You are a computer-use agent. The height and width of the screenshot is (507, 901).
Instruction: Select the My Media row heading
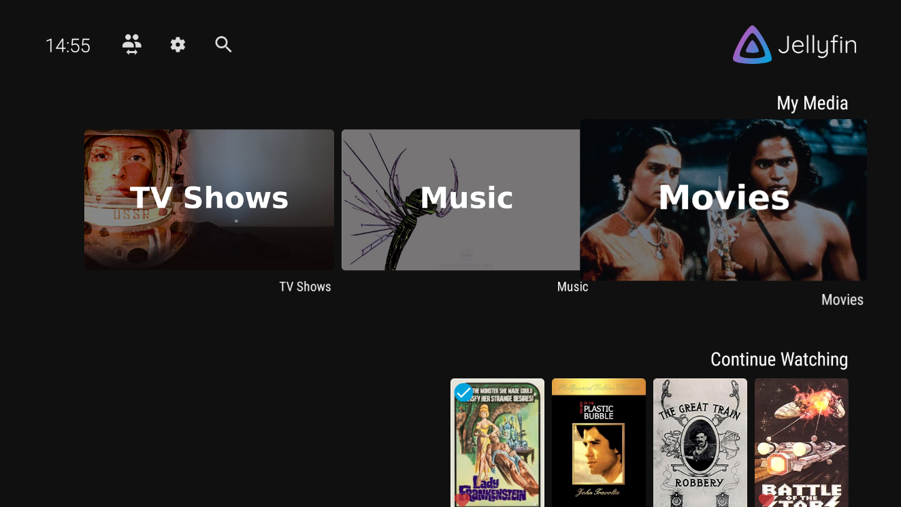tap(812, 103)
